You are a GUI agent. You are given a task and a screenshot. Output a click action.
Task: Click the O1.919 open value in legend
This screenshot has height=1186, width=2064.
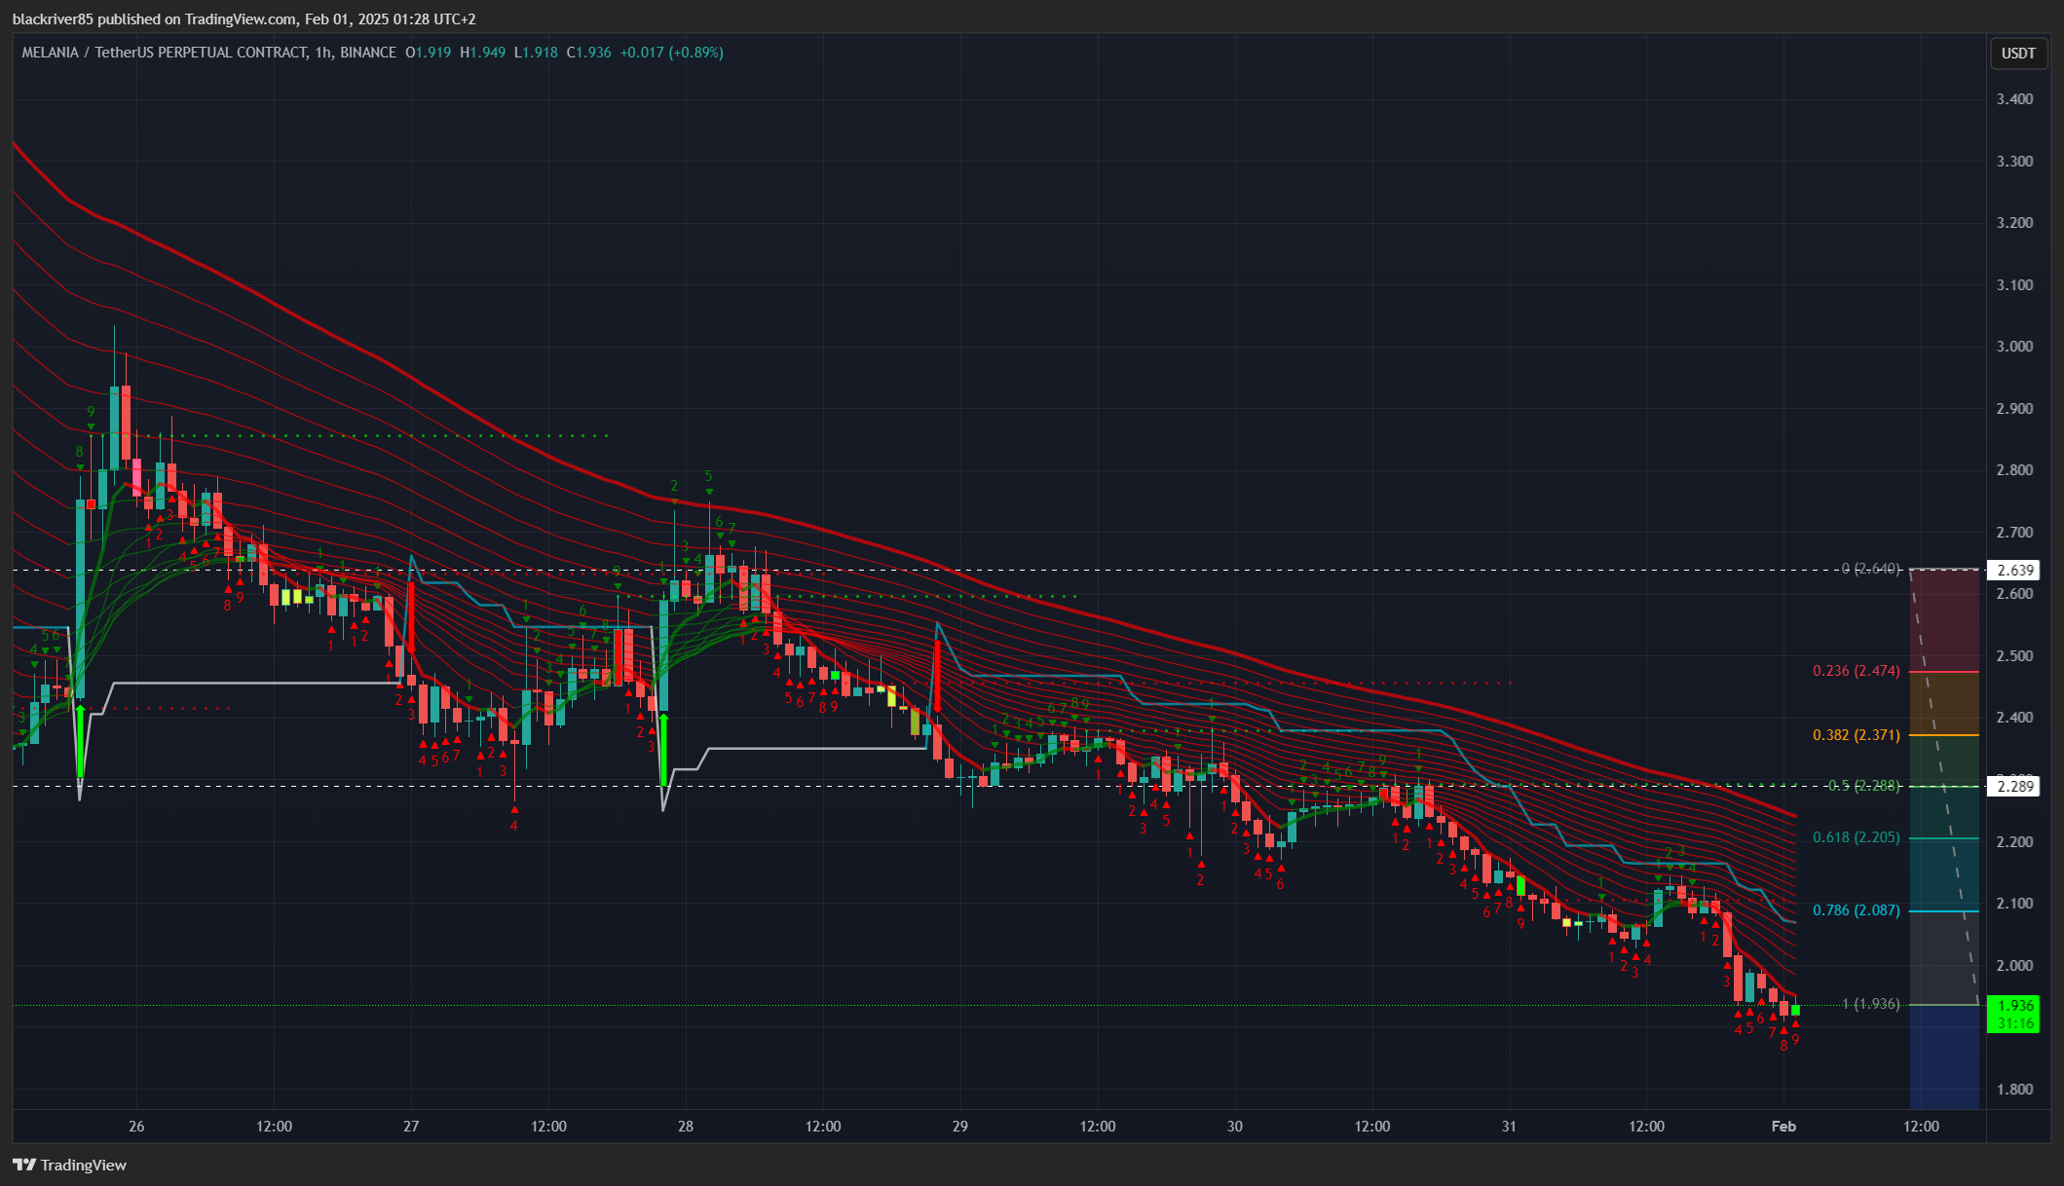(429, 53)
